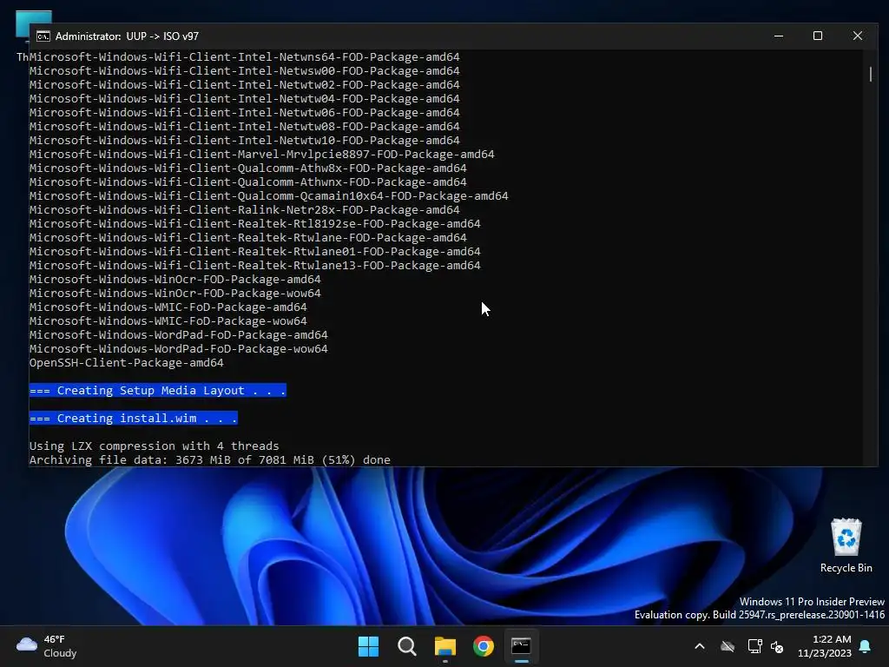Click 'Microsoft-Windows-WordPad-FoD-Package-amd64' line
The image size is (889, 667).
click(x=179, y=334)
